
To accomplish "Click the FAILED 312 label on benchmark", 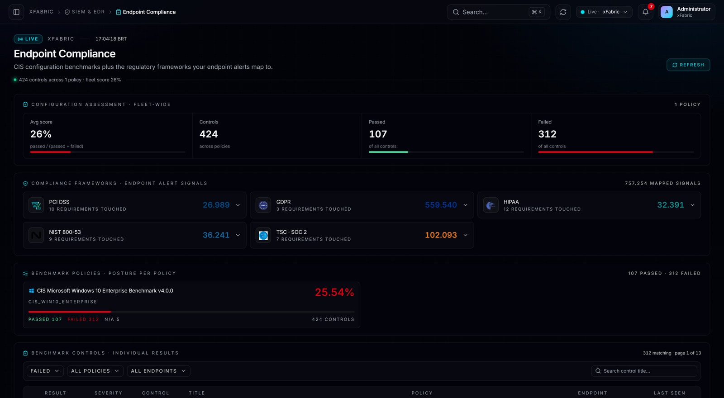I will [83, 320].
